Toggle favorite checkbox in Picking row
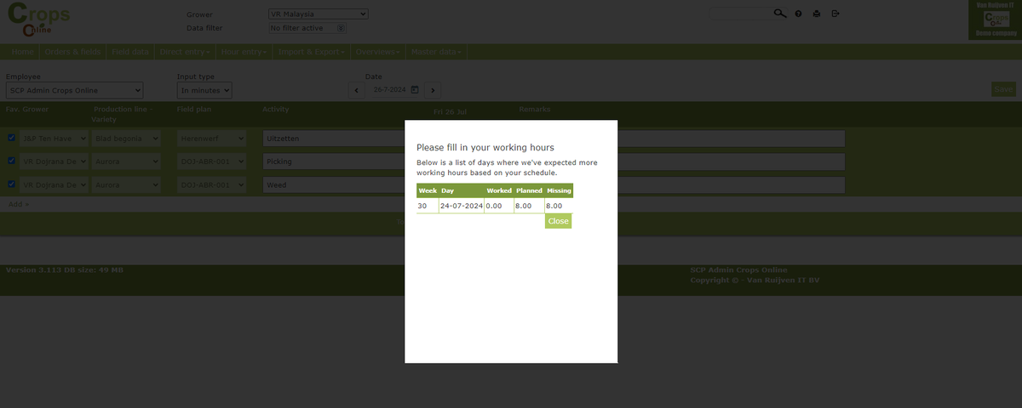The height and width of the screenshot is (408, 1022). tap(11, 161)
